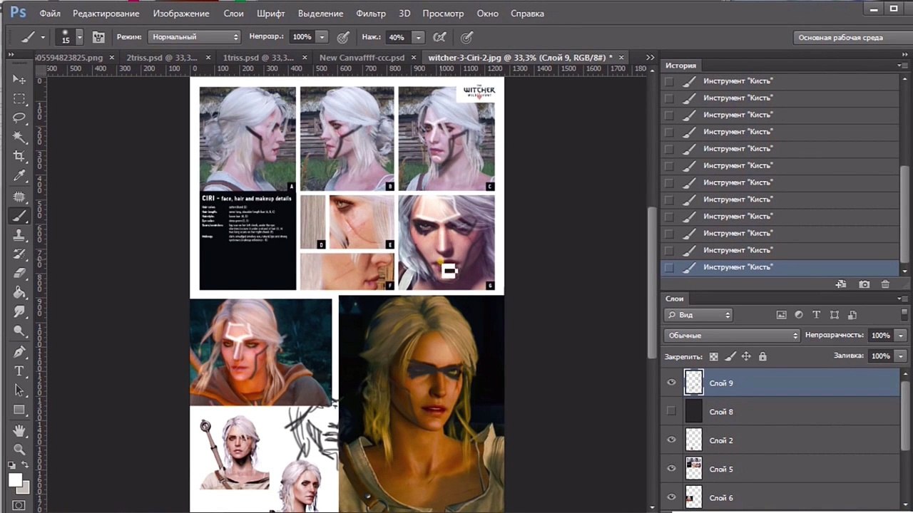913x513 pixels.
Task: Select the Eraser tool
Action: click(x=19, y=274)
